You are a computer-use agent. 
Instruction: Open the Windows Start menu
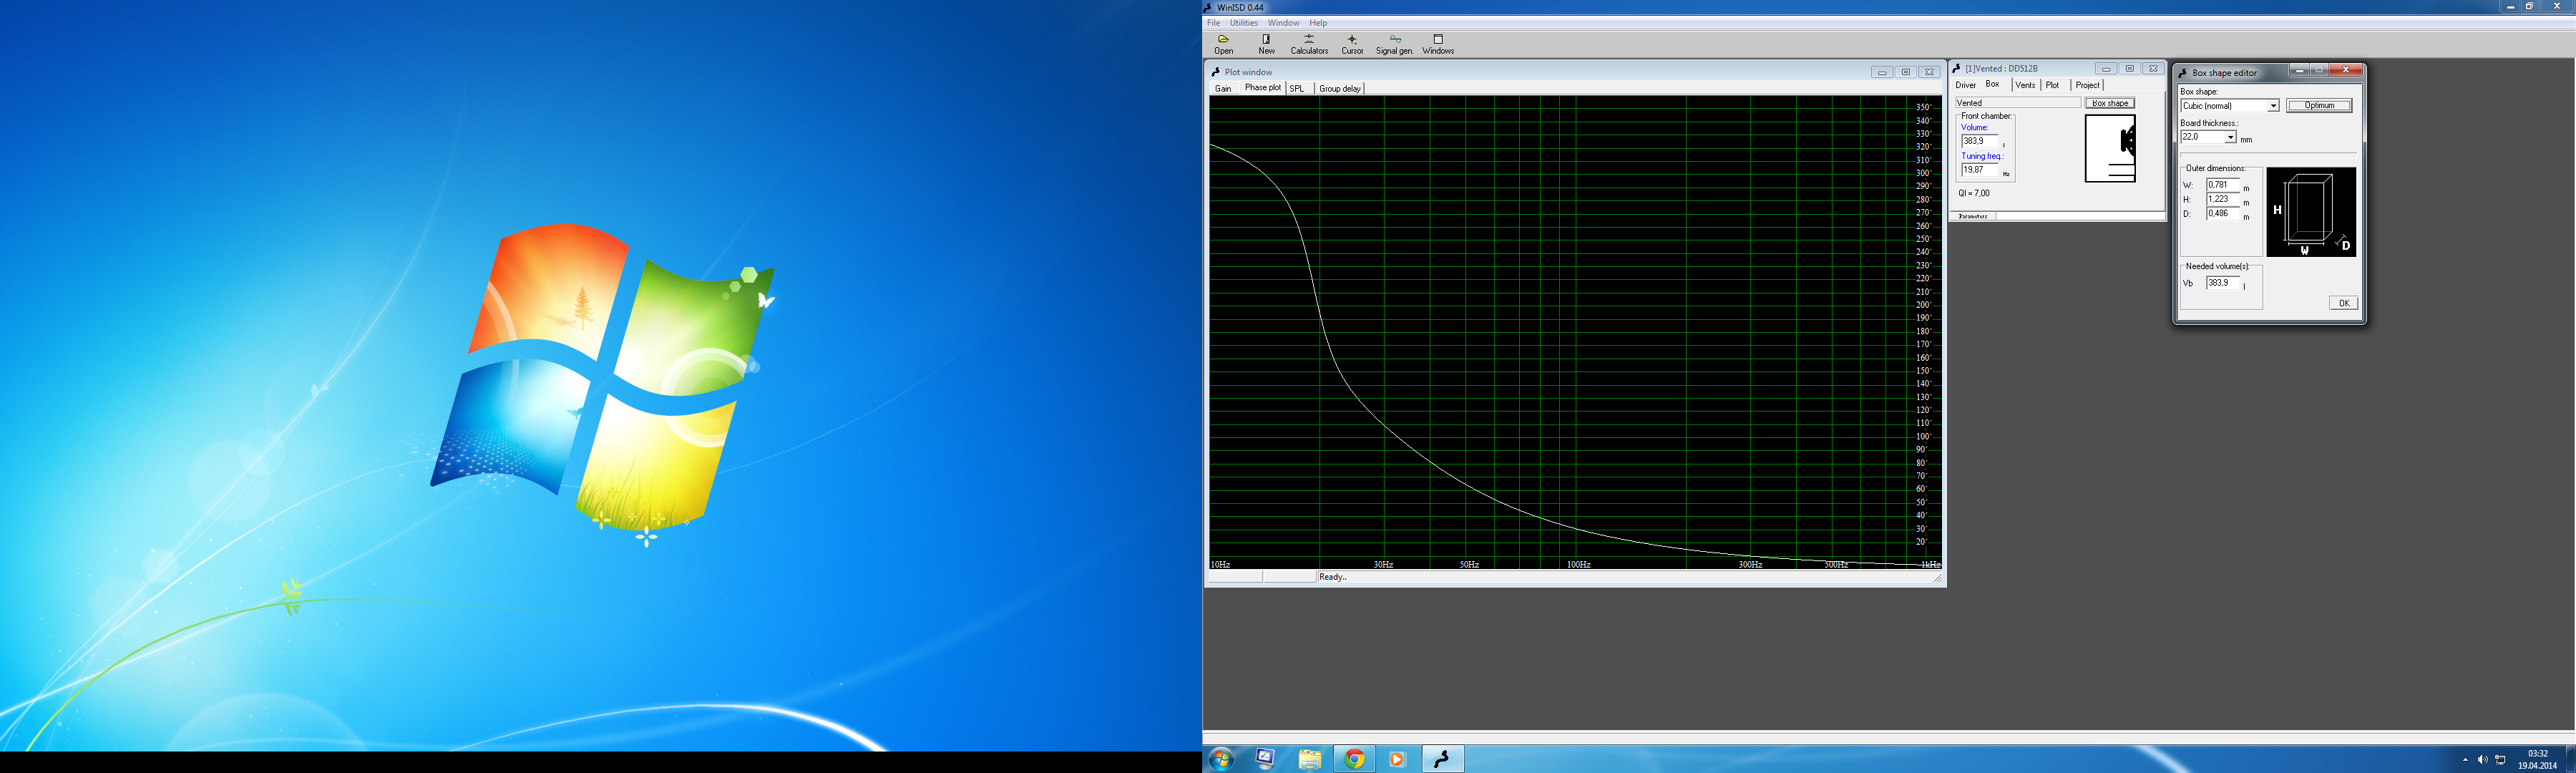tap(1221, 759)
